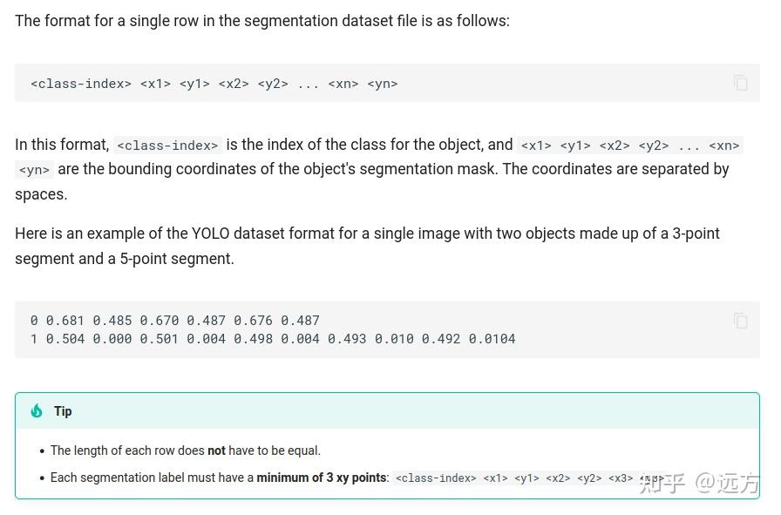This screenshot has height=515, width=781.
Task: Click the bullet about row length equality
Action: tap(186, 451)
